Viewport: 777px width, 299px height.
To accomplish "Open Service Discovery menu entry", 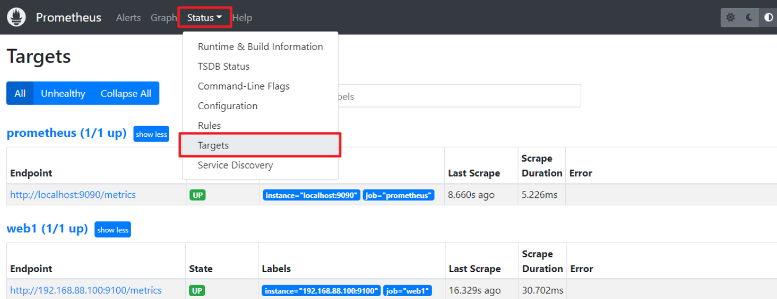I will 260,165.
